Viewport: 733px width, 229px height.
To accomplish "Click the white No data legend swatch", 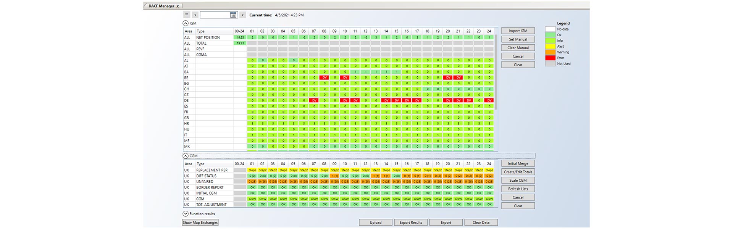I will pos(550,29).
